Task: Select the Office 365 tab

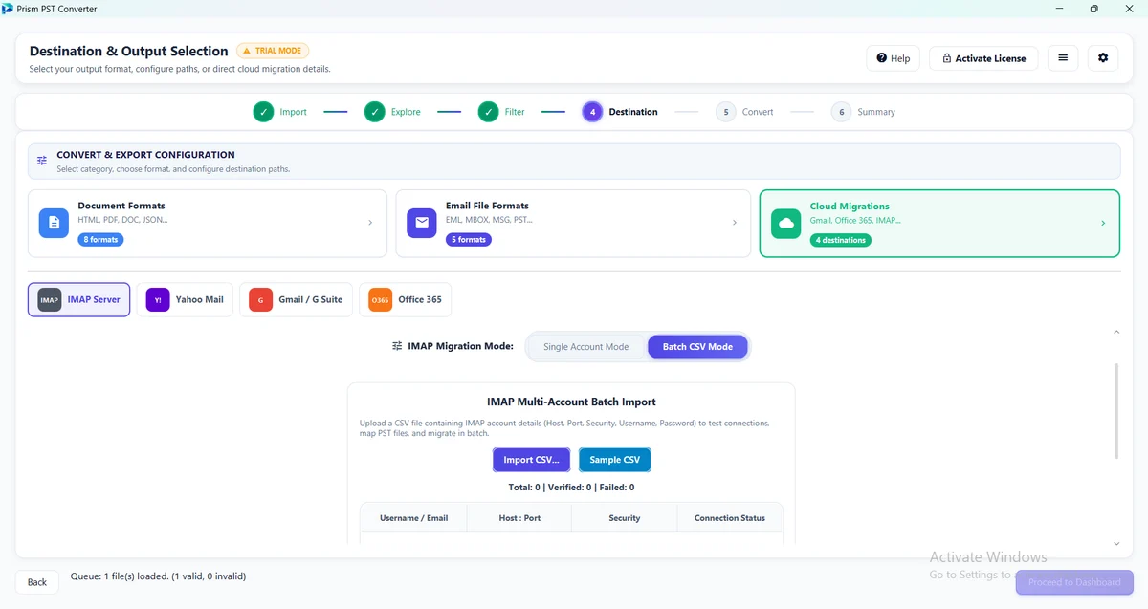Action: [406, 299]
